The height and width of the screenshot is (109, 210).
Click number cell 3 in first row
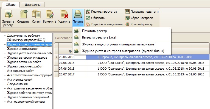pos(93,57)
